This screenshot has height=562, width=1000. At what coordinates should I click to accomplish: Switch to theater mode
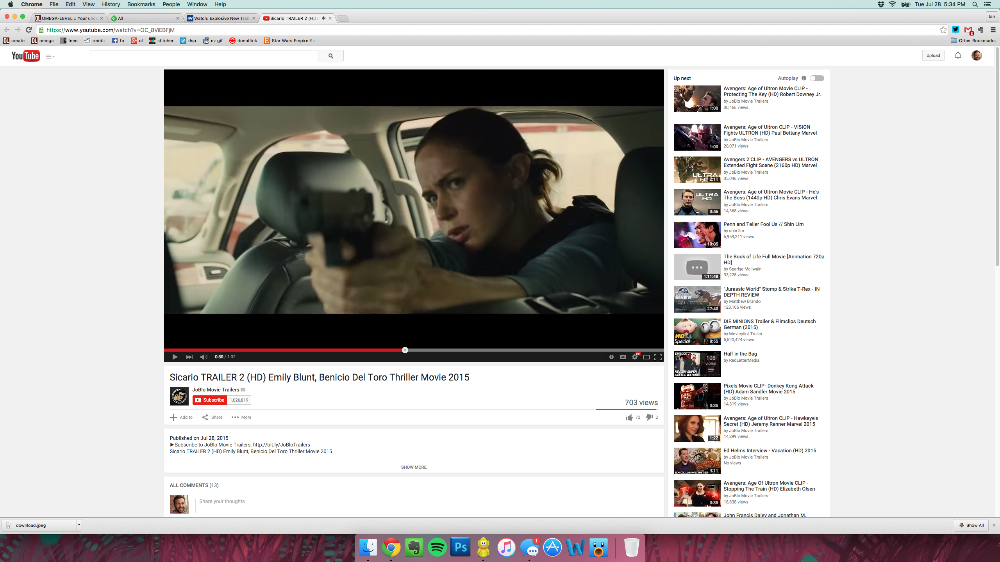click(x=646, y=357)
